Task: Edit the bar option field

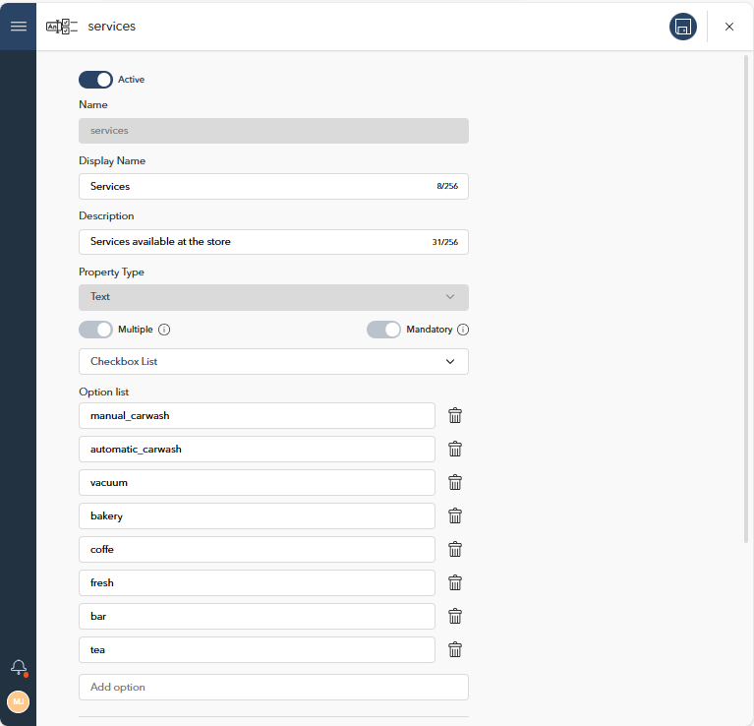Action: (x=257, y=616)
